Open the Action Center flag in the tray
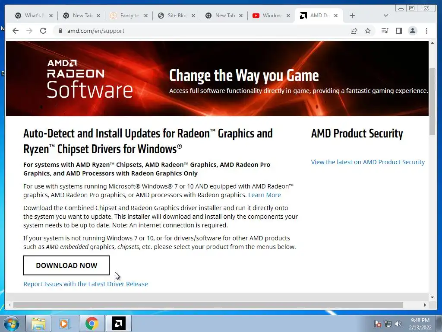Viewport: 442px width, 332px height. pos(378,324)
